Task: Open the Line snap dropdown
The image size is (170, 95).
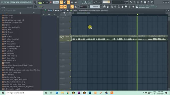Action: [83, 7]
